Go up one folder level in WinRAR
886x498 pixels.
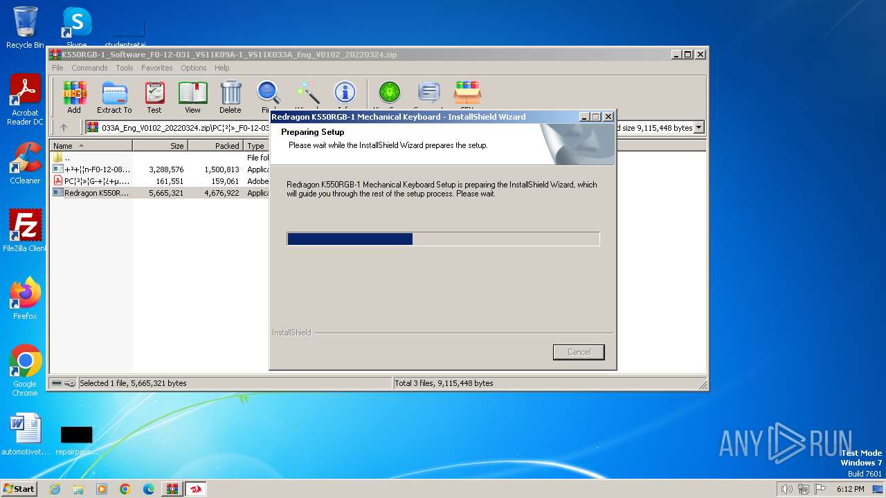tap(64, 127)
